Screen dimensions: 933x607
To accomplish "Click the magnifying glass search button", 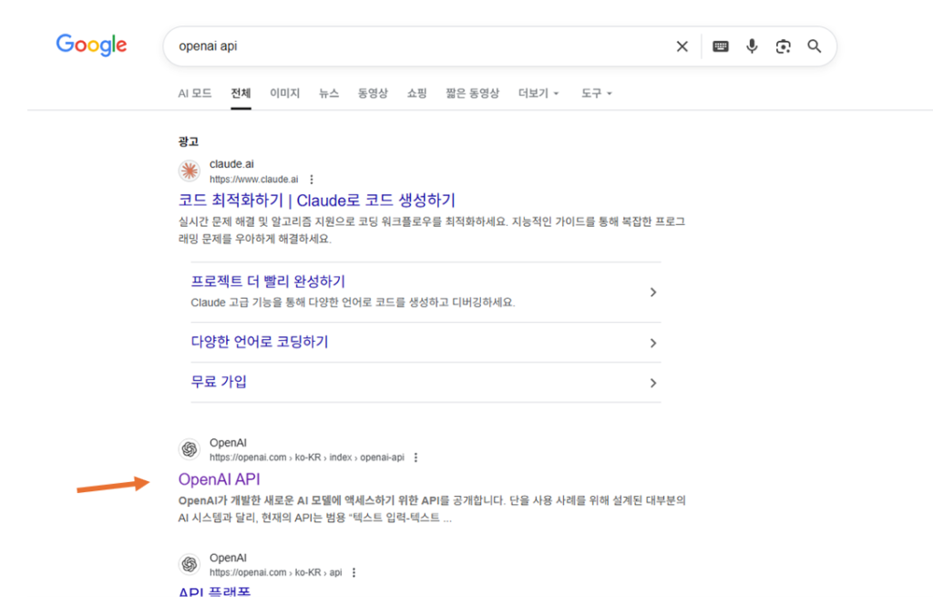I will click(815, 46).
